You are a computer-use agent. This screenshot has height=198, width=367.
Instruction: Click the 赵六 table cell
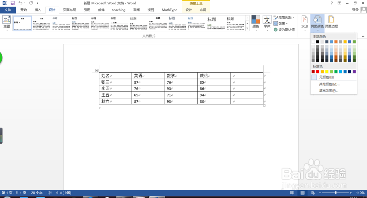(x=115, y=101)
